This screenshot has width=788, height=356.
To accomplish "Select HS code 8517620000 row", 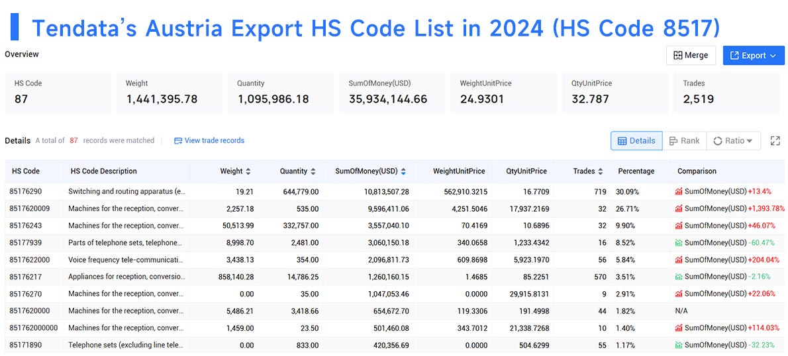I will pos(395,311).
